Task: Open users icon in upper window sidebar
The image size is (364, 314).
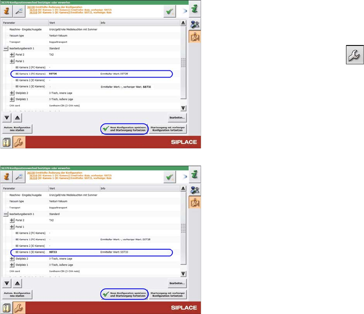Action: (x=195, y=24)
